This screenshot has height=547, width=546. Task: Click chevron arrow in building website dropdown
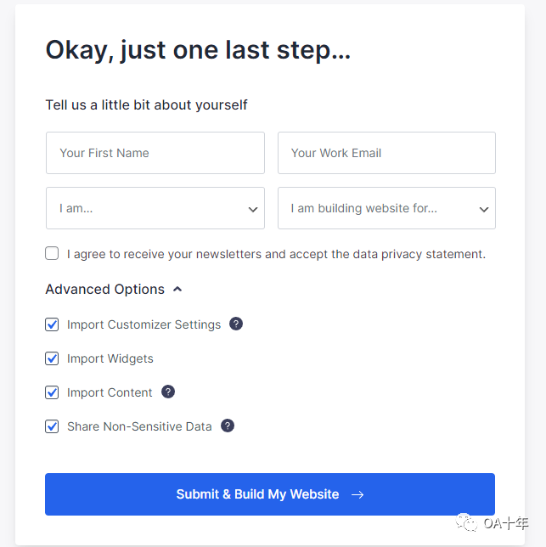(x=484, y=209)
